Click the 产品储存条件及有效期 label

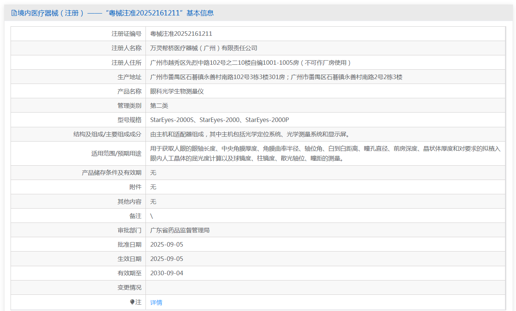tap(112, 172)
